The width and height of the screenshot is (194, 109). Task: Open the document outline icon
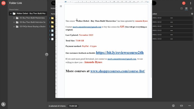[61, 6]
